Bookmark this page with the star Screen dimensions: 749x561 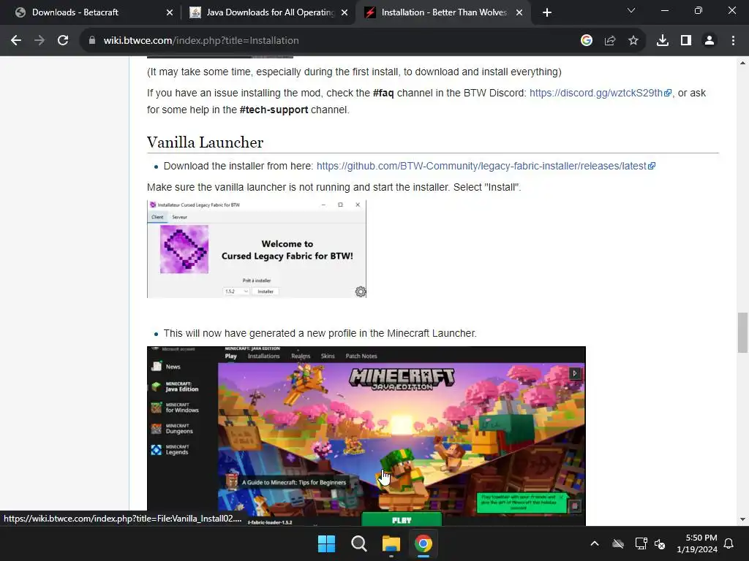(633, 41)
